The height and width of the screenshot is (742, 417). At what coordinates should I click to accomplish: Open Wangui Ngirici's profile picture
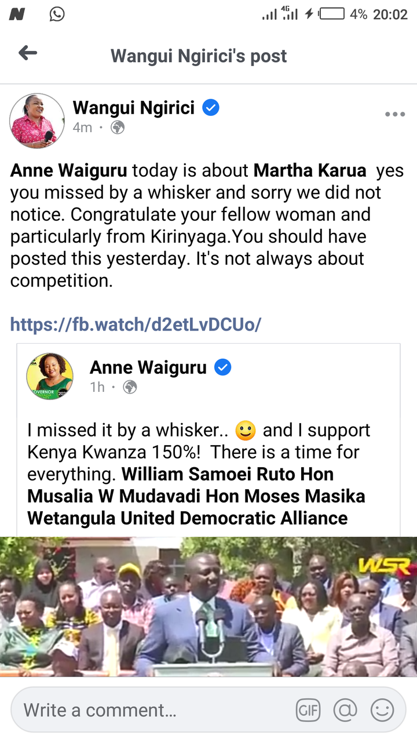pos(37,121)
